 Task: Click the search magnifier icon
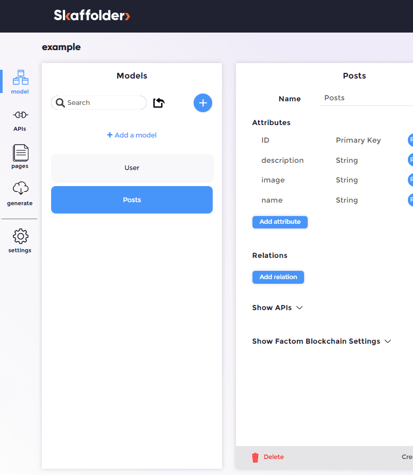(60, 103)
